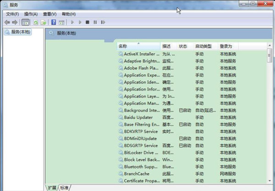The image size is (275, 191).
Task: Click the Refresh toolbar icon
Action: [x=35, y=22]
